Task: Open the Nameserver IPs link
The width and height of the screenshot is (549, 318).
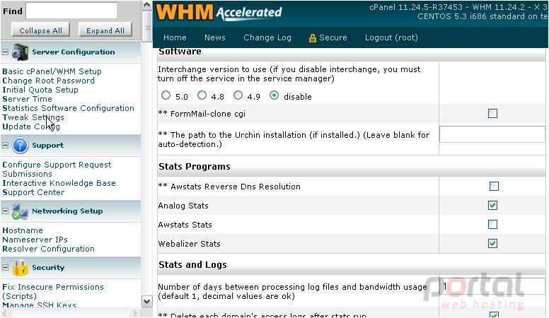Action: 35,240
